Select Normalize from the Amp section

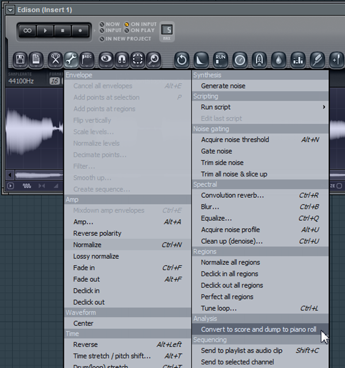tap(87, 245)
